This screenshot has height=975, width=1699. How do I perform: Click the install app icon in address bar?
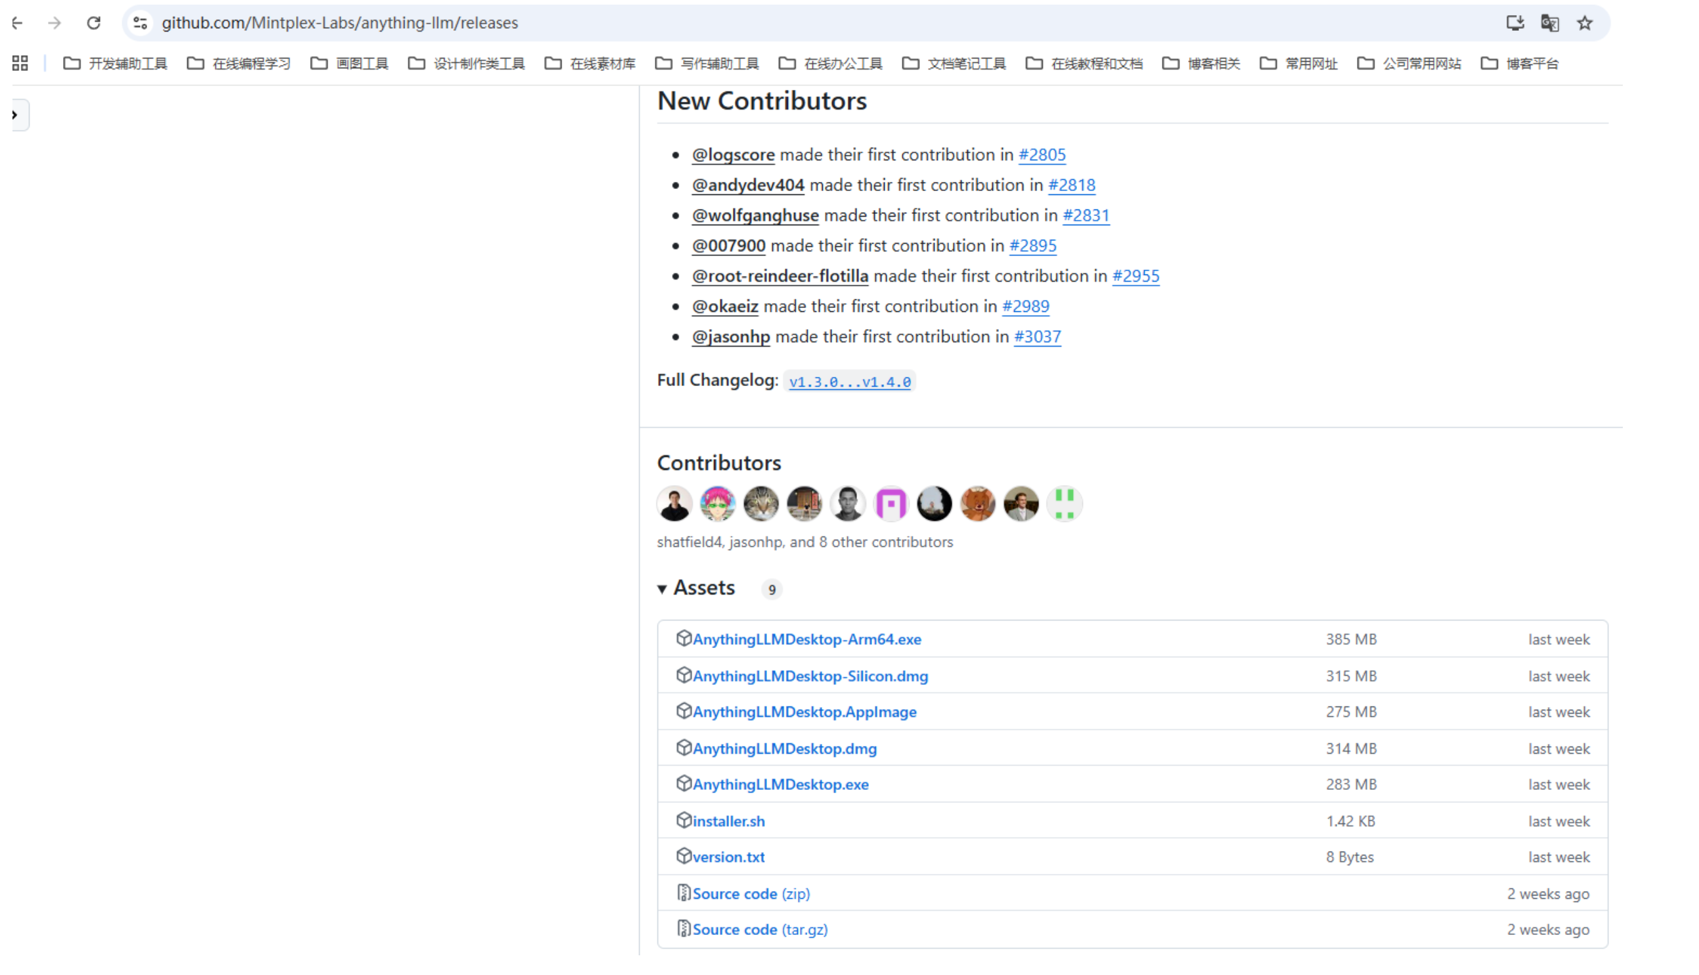coord(1514,23)
